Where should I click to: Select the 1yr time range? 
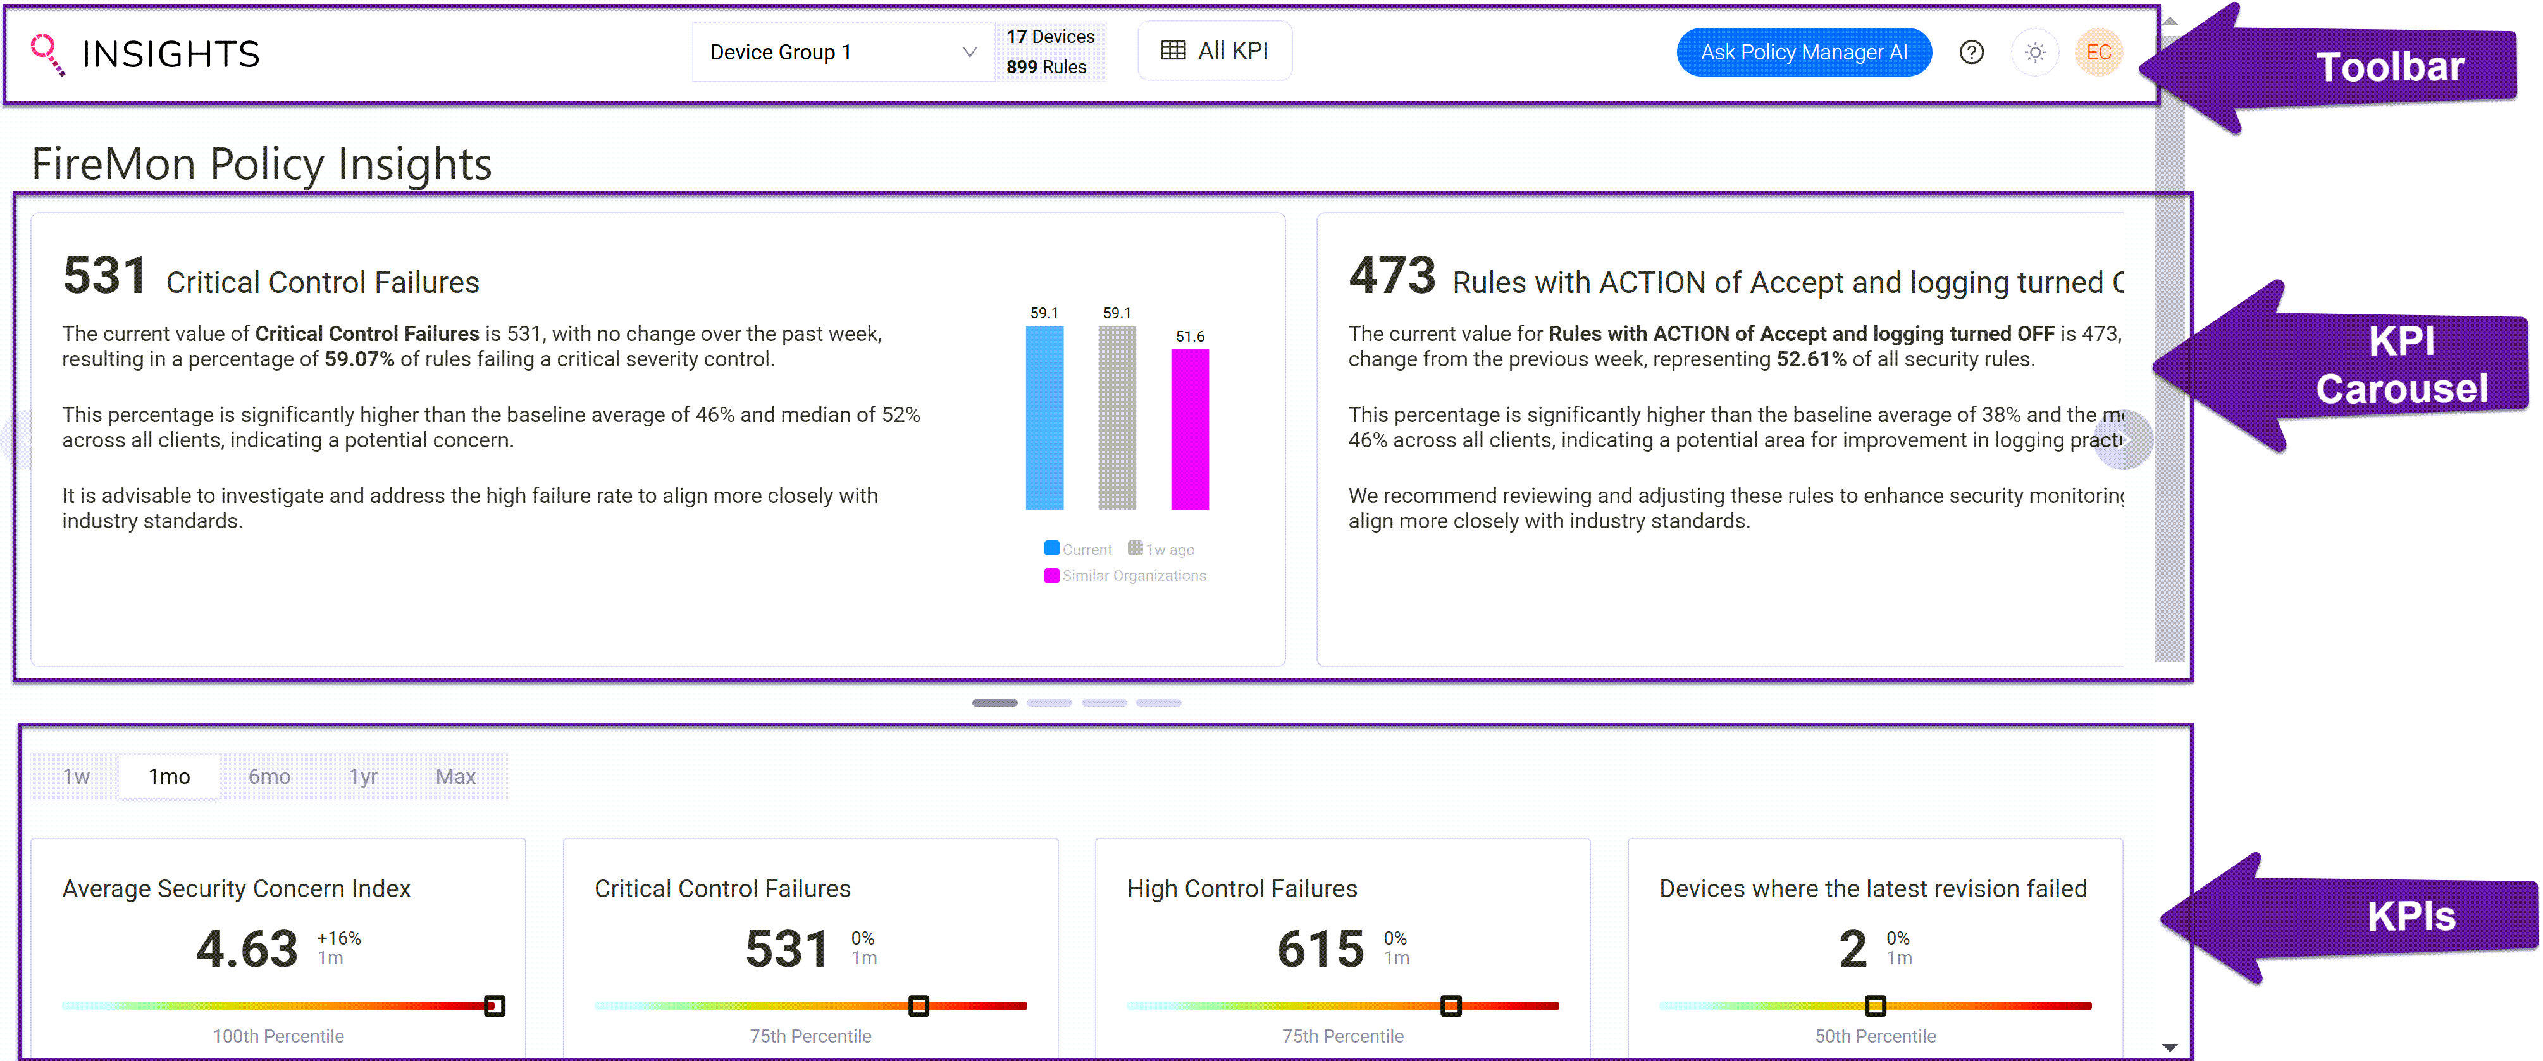[362, 776]
